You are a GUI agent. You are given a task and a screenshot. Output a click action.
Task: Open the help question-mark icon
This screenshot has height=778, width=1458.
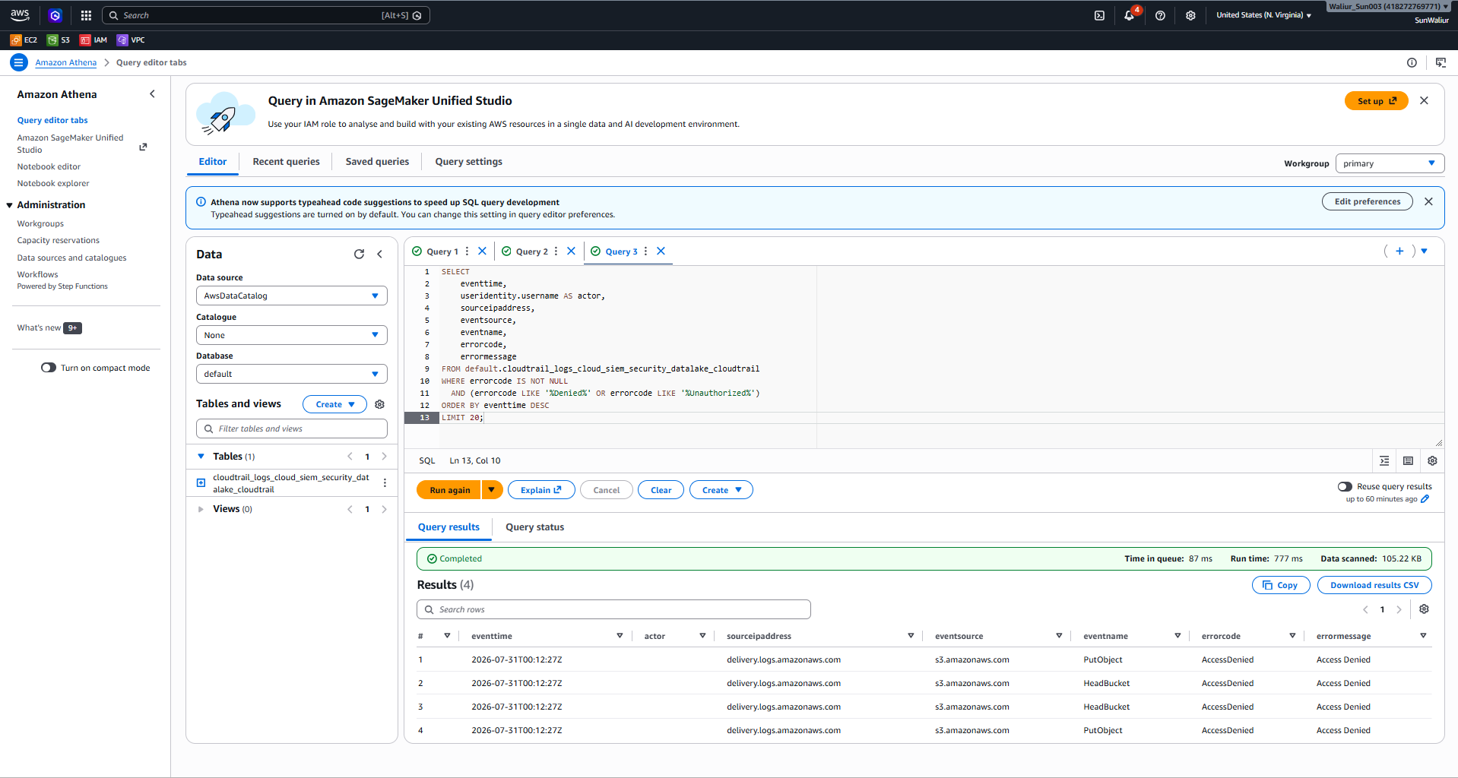(x=1160, y=15)
